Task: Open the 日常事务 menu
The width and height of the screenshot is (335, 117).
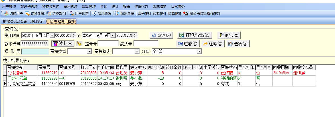Action: coord(178,7)
